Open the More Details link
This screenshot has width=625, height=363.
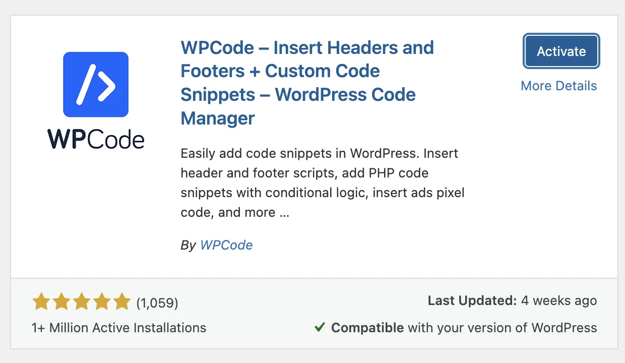click(x=558, y=86)
